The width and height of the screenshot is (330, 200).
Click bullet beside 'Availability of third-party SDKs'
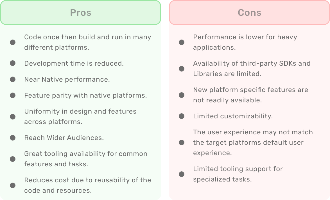pos(182,69)
